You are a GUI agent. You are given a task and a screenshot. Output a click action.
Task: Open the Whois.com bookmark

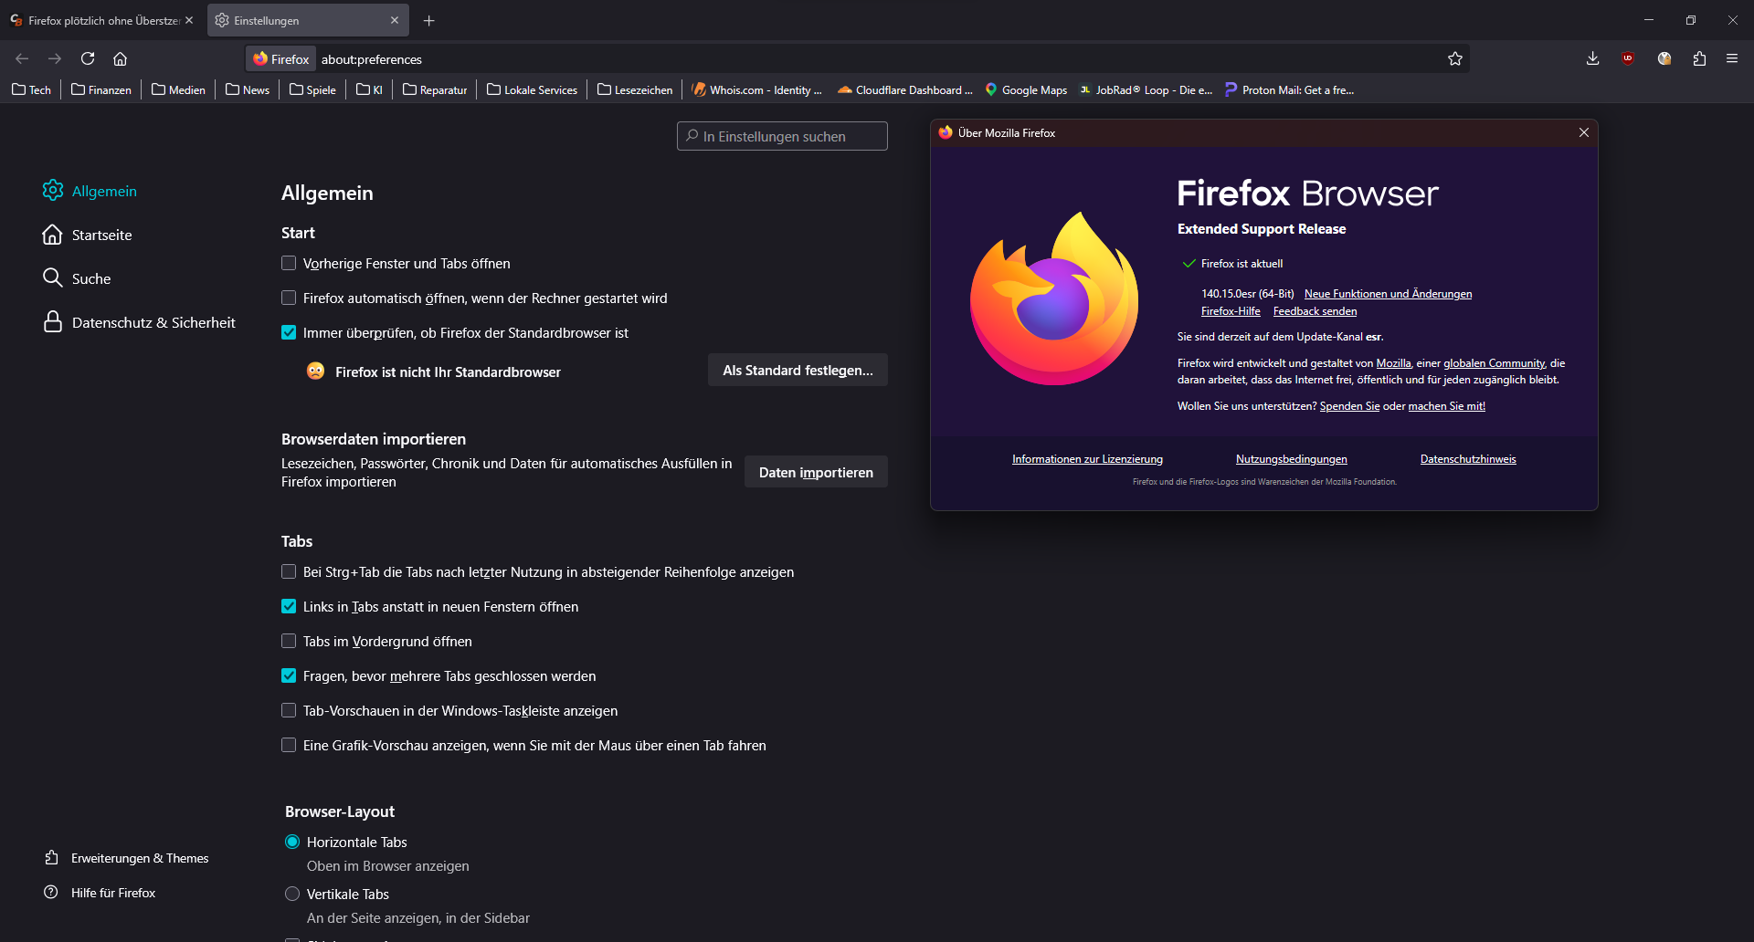tap(757, 89)
